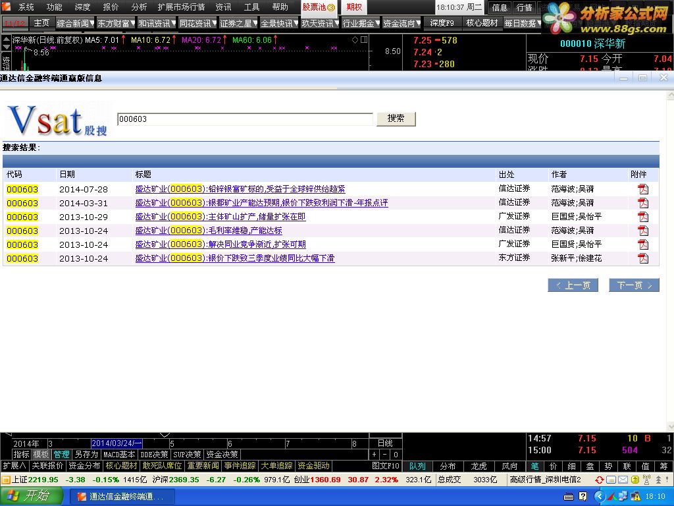The width and height of the screenshot is (674, 506).
Task: Click the plus zoom button beside 日线
Action: [374, 455]
